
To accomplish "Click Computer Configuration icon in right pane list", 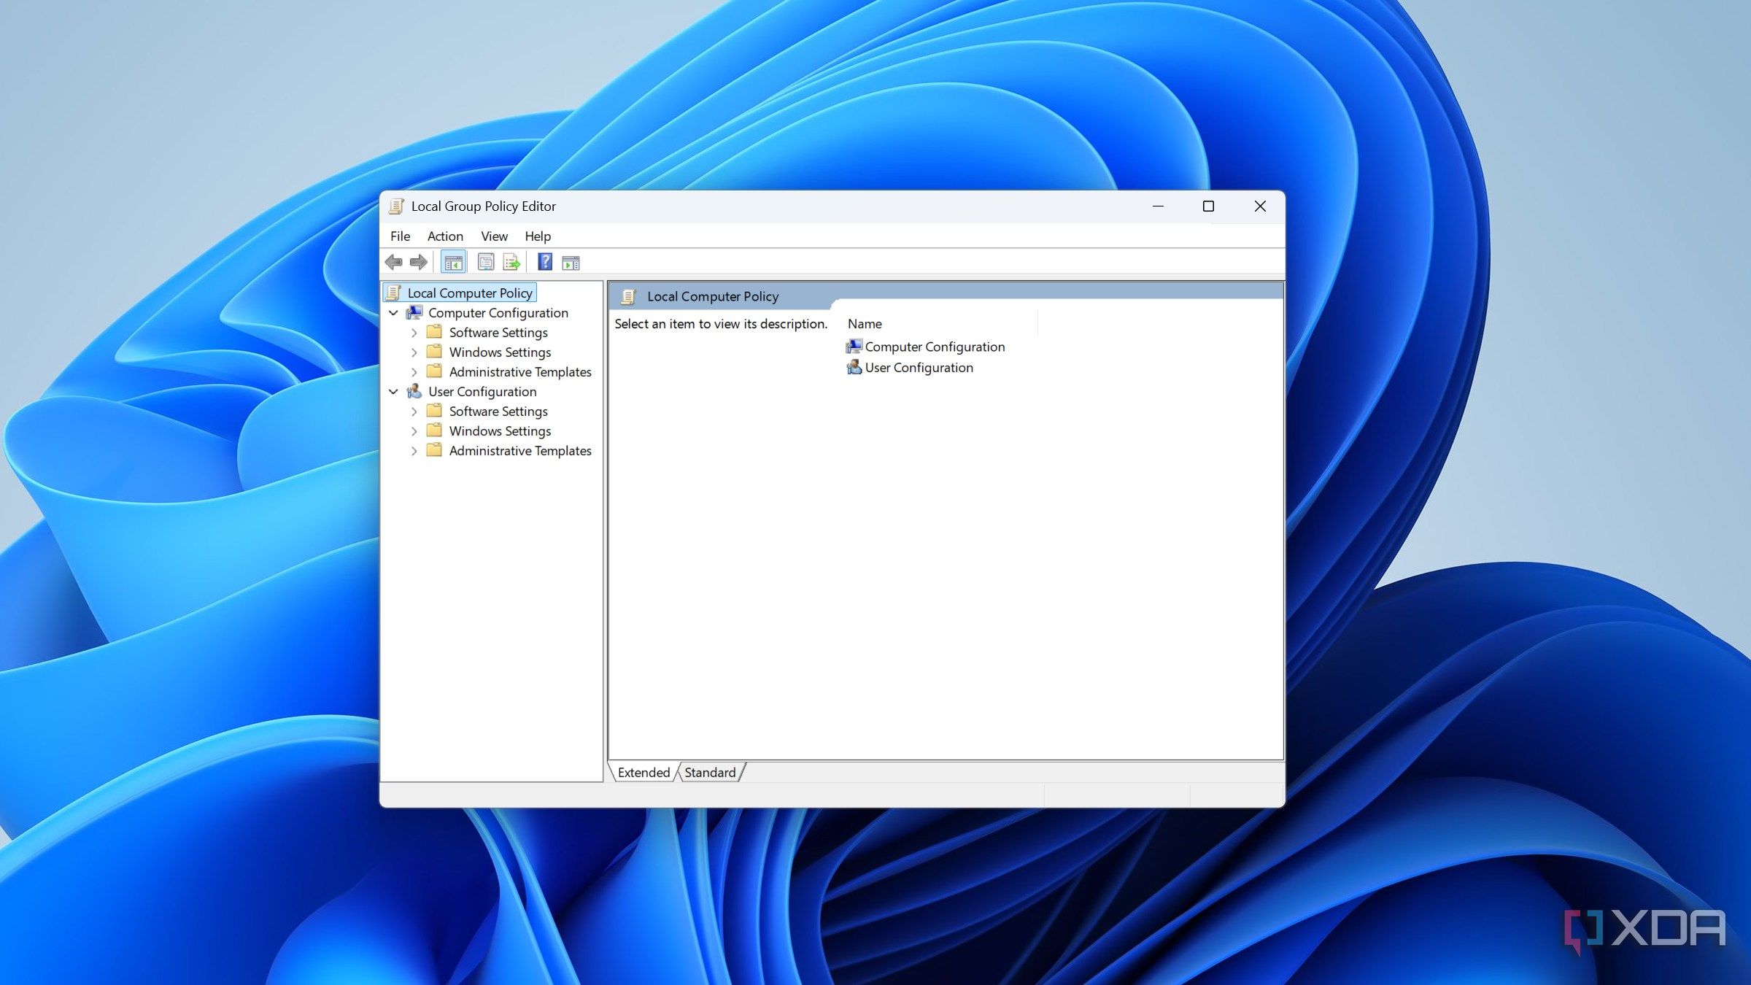I will (854, 347).
